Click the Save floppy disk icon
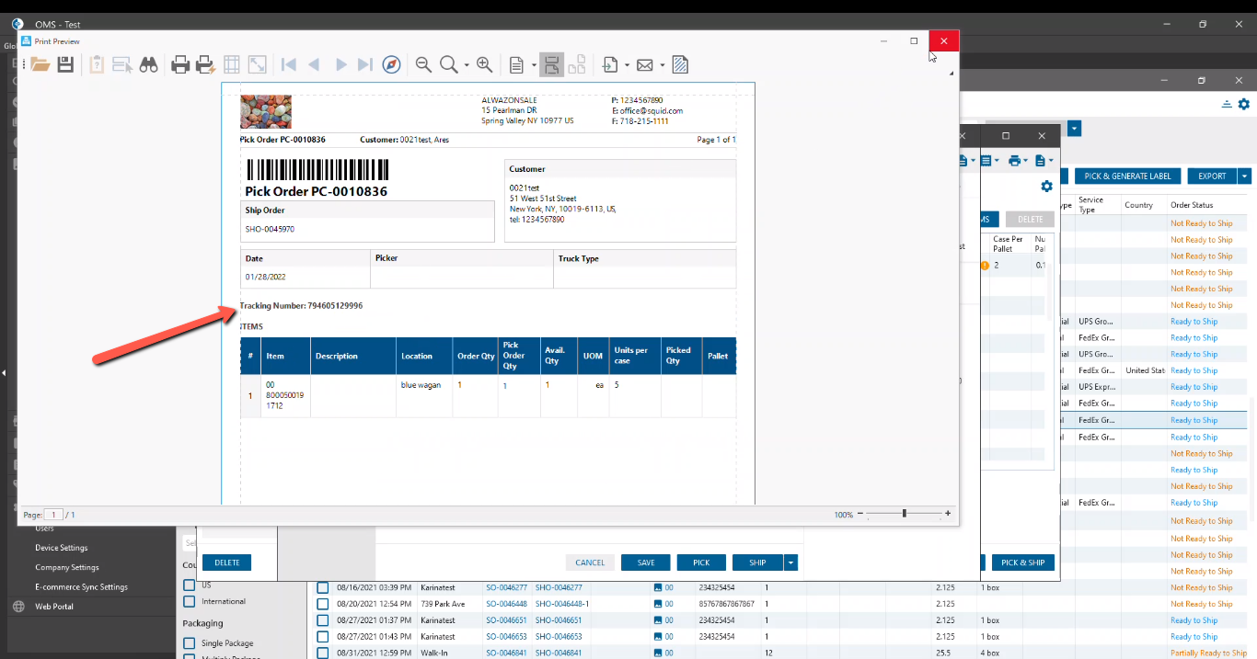This screenshot has width=1257, height=659. (65, 64)
